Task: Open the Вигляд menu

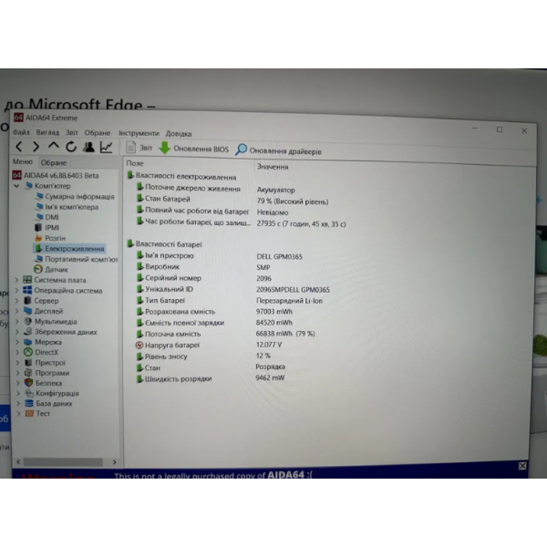Action: (x=47, y=132)
